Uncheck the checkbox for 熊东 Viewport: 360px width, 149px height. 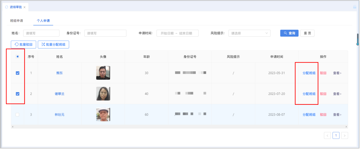pos(18,73)
